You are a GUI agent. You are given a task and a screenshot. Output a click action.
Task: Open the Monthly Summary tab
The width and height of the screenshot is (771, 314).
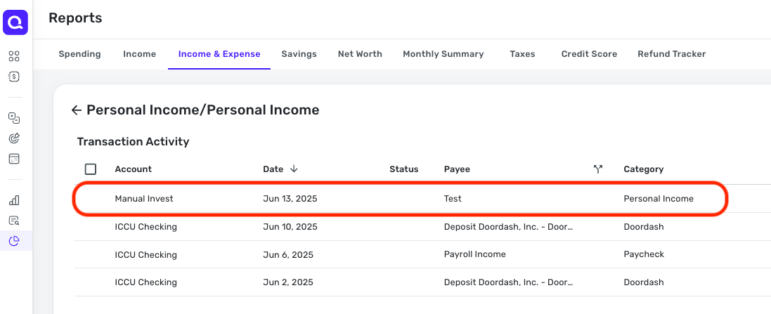443,54
